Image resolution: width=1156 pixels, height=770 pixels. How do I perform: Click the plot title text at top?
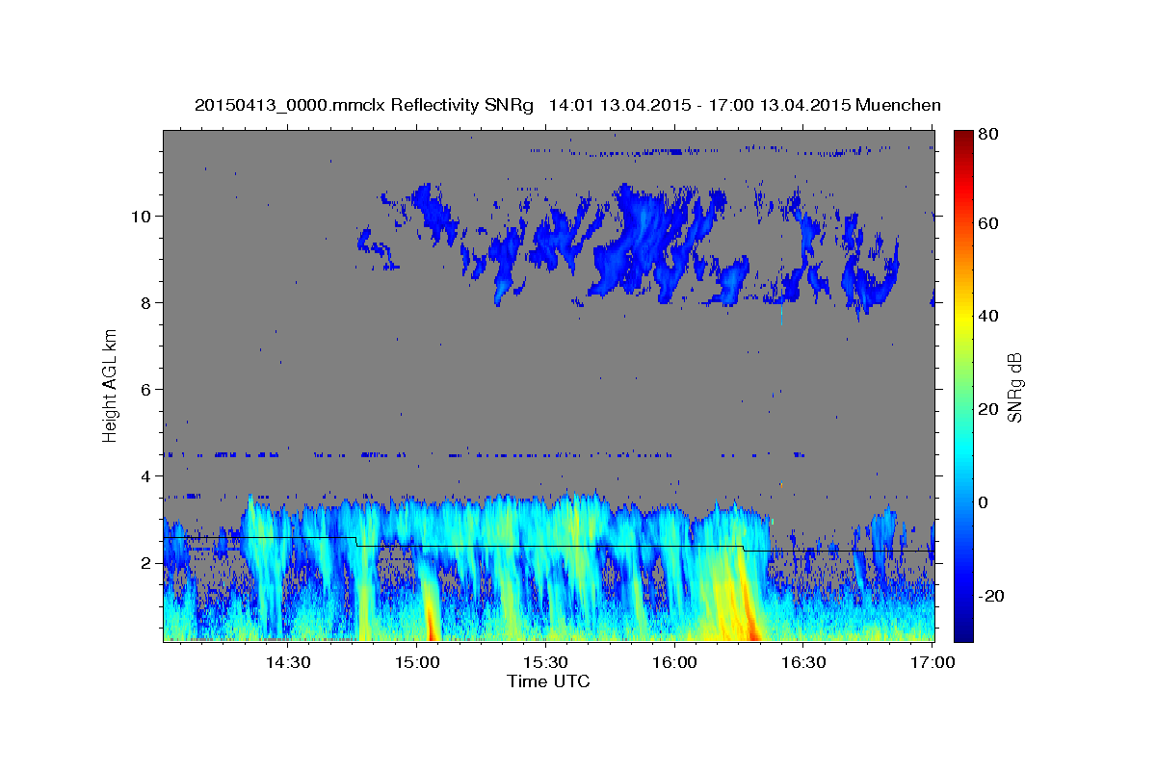(567, 105)
